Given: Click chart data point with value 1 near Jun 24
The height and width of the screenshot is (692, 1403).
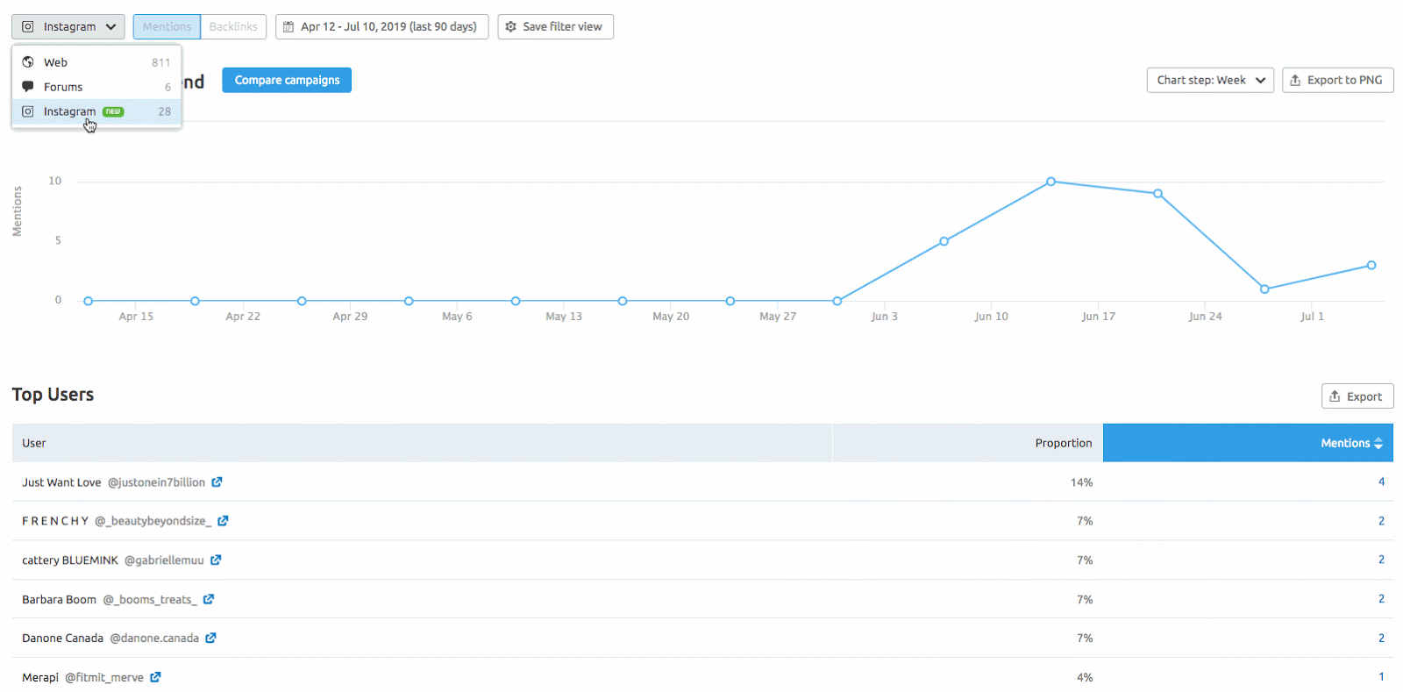Looking at the screenshot, I should click(x=1264, y=289).
